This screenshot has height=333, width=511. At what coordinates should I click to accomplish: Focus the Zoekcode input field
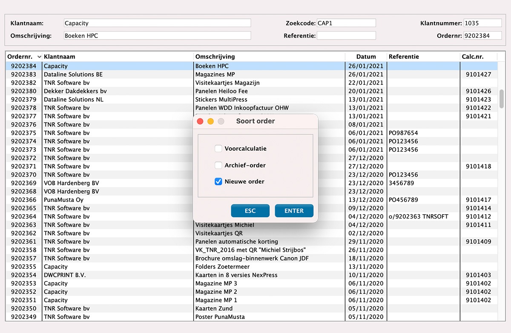point(346,23)
